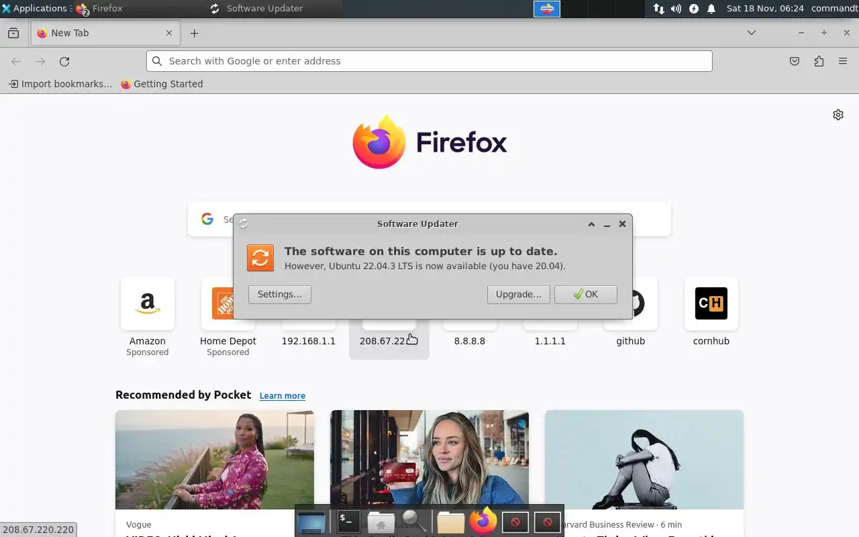The width and height of the screenshot is (859, 537).
Task: Click the Learn more link beside Pocket
Action: point(283,396)
